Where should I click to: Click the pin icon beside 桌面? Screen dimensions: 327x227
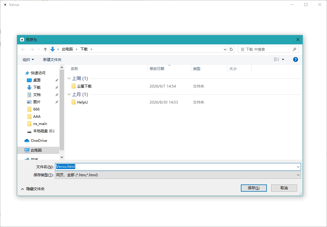click(57, 80)
